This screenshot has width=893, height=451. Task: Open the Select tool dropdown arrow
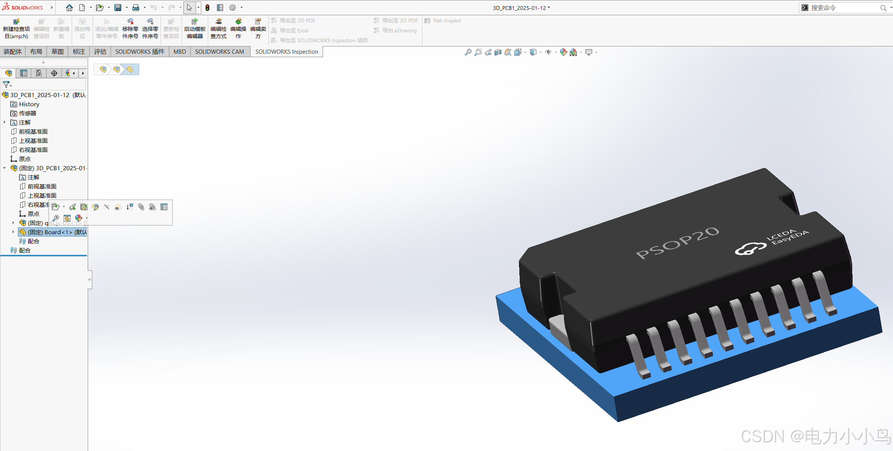coord(198,8)
